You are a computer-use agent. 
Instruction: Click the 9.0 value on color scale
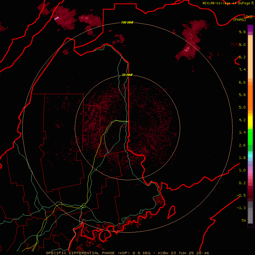[x=242, y=44]
